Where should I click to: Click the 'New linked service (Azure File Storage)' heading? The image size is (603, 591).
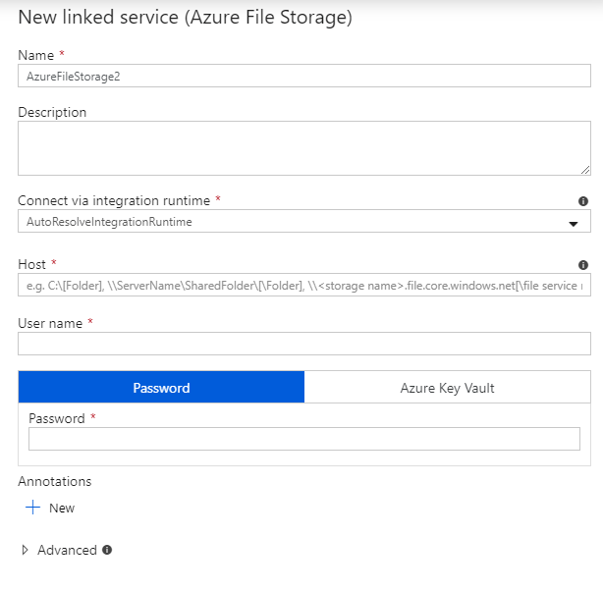185,18
